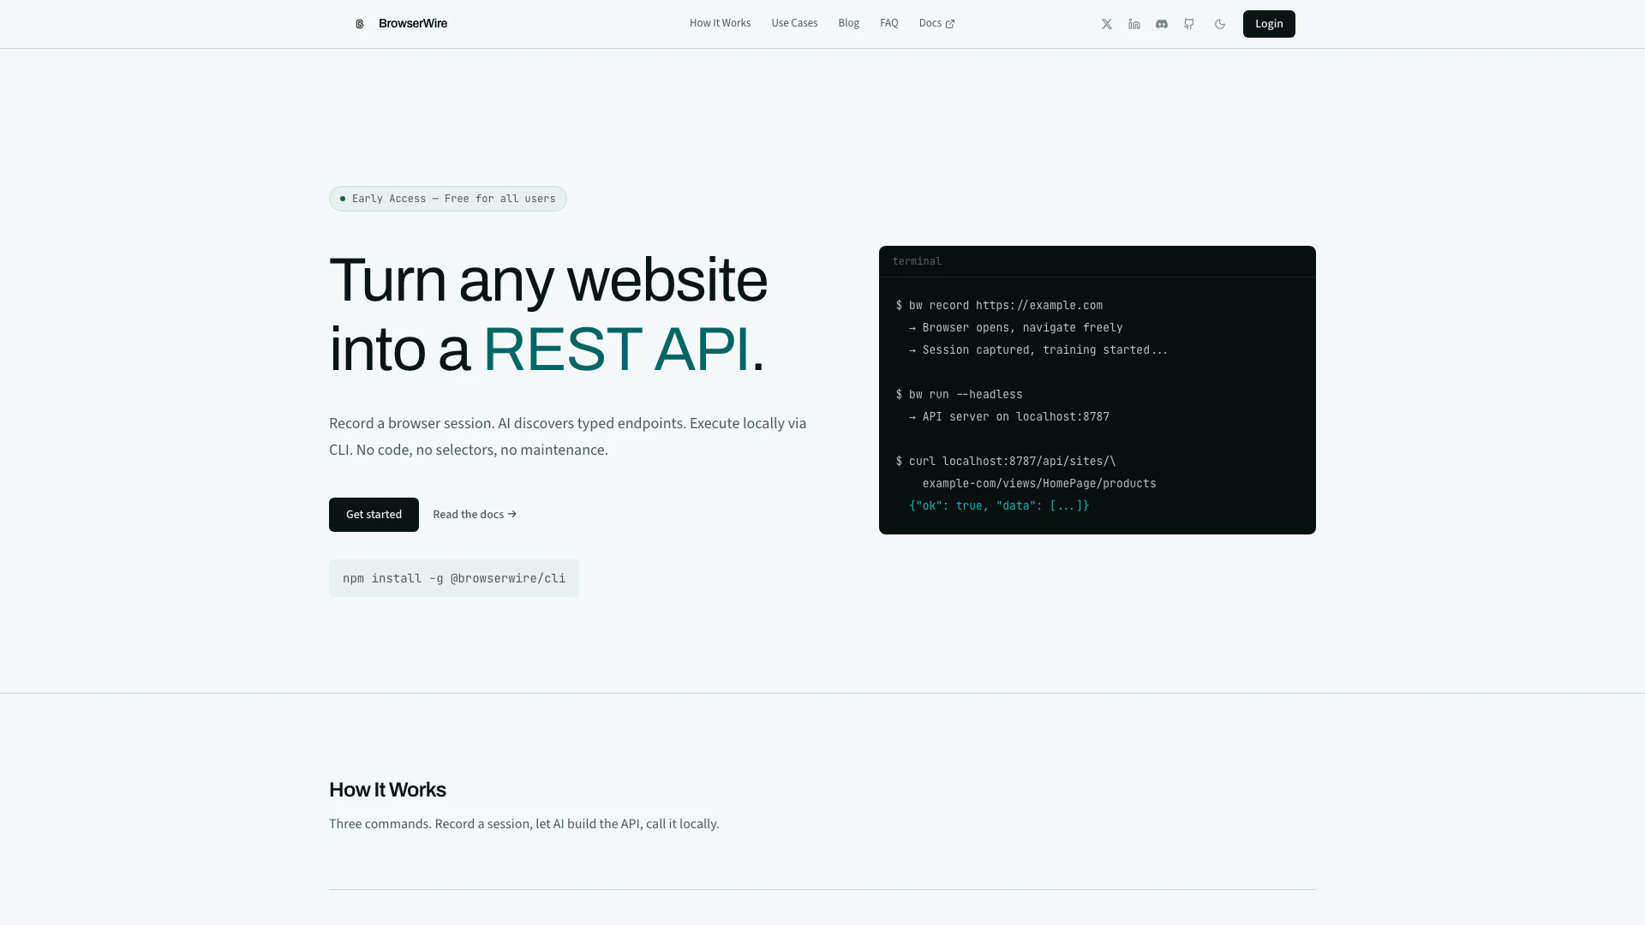Click the Early Access badge
Viewport: 1645px width, 925px height.
(x=448, y=199)
